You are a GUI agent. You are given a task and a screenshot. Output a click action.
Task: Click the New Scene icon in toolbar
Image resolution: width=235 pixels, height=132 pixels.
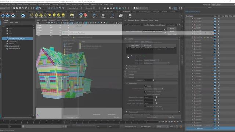tap(14, 8)
